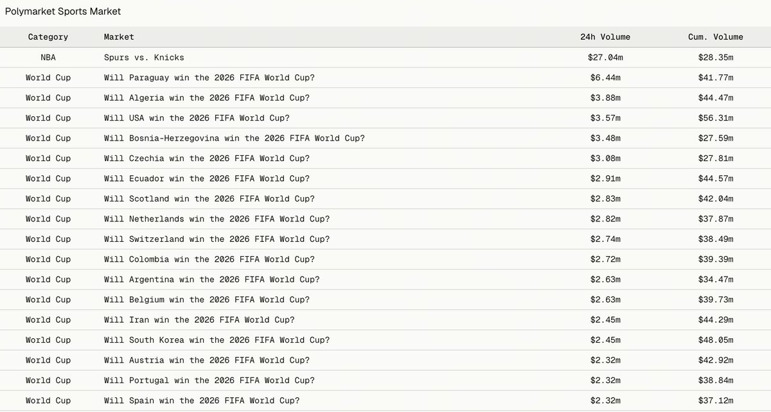Select the Netherlands World Cup market

217,219
